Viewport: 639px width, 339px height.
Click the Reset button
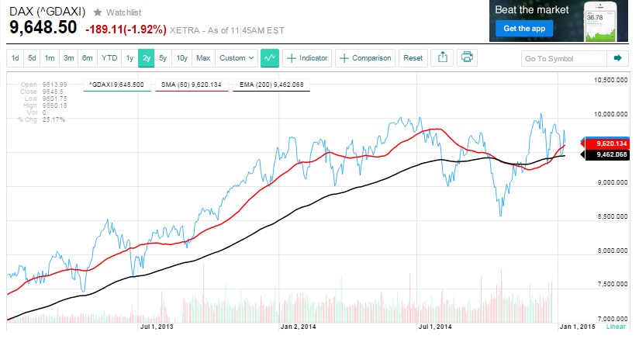(413, 57)
